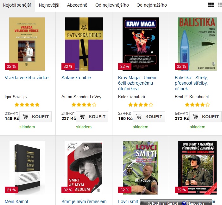The image size is (222, 205).
Task: Buy Vražda velkého vůdce with KOUPIT
Action: (35, 117)
